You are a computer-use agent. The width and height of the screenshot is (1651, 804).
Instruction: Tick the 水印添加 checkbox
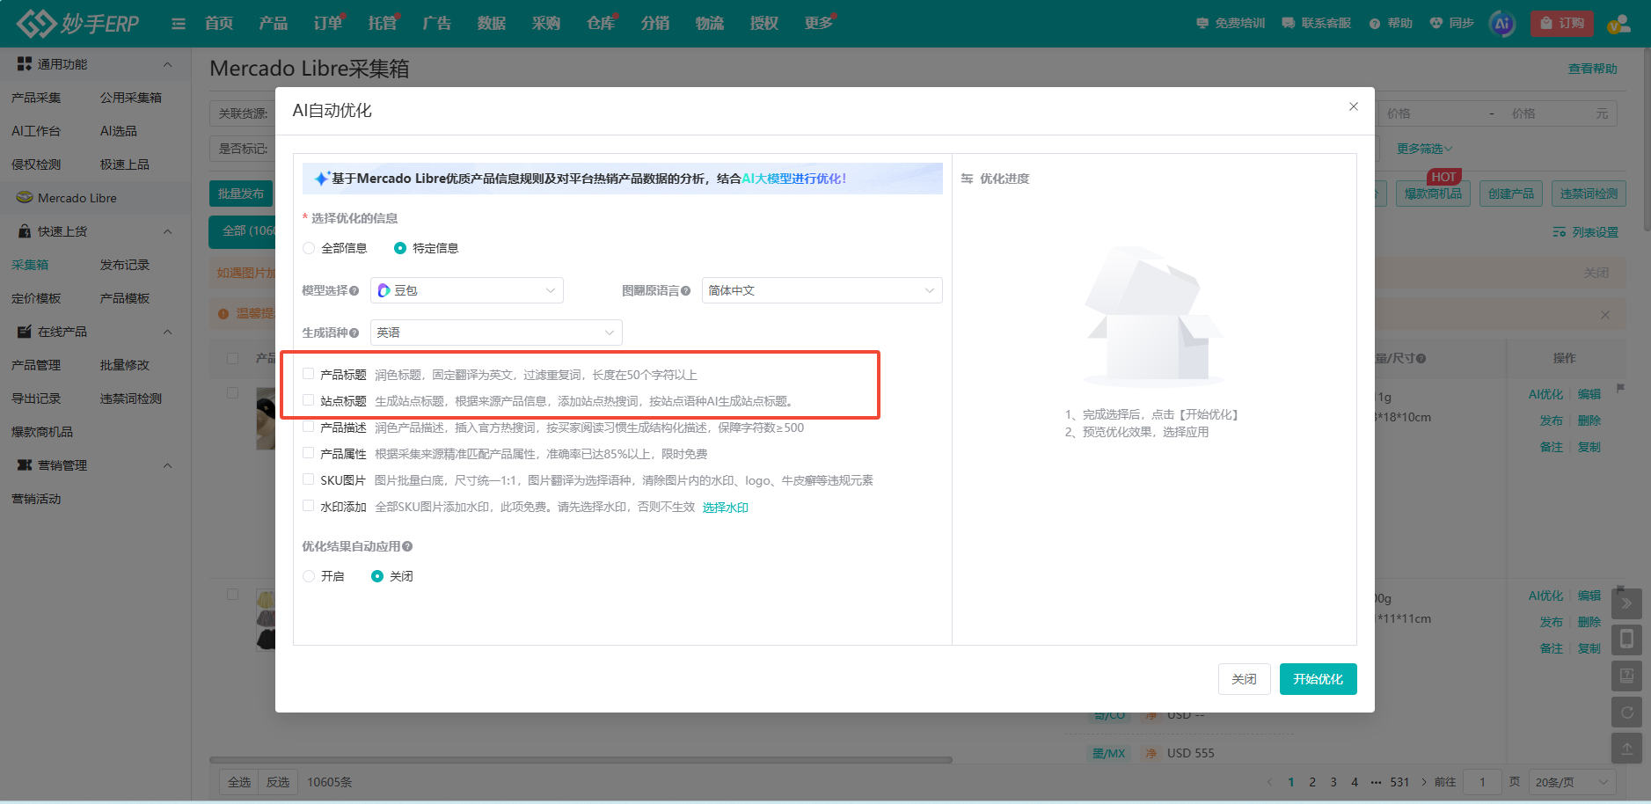tap(308, 506)
